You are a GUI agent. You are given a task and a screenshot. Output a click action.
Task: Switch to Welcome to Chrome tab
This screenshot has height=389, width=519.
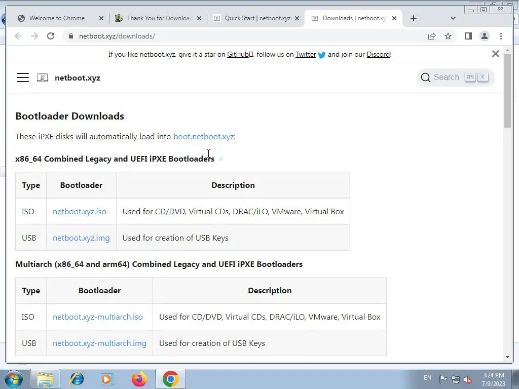tap(57, 18)
